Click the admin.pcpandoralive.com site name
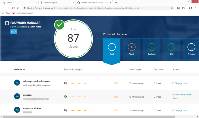This screenshot has height=118, width=199. (36, 81)
